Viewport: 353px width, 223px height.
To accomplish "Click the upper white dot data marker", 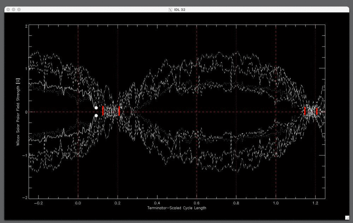I will tap(96, 108).
